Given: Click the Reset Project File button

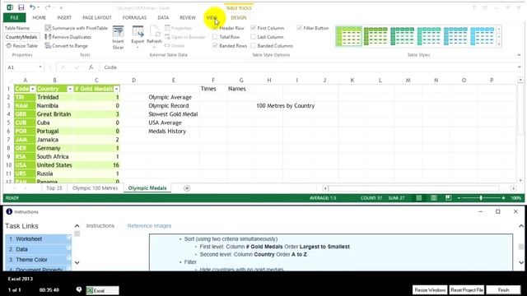Looking at the screenshot, I should pyautogui.click(x=467, y=290).
